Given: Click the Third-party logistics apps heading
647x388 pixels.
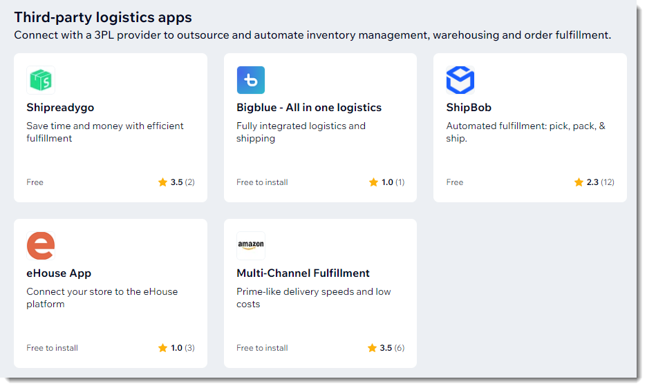Looking at the screenshot, I should 103,17.
